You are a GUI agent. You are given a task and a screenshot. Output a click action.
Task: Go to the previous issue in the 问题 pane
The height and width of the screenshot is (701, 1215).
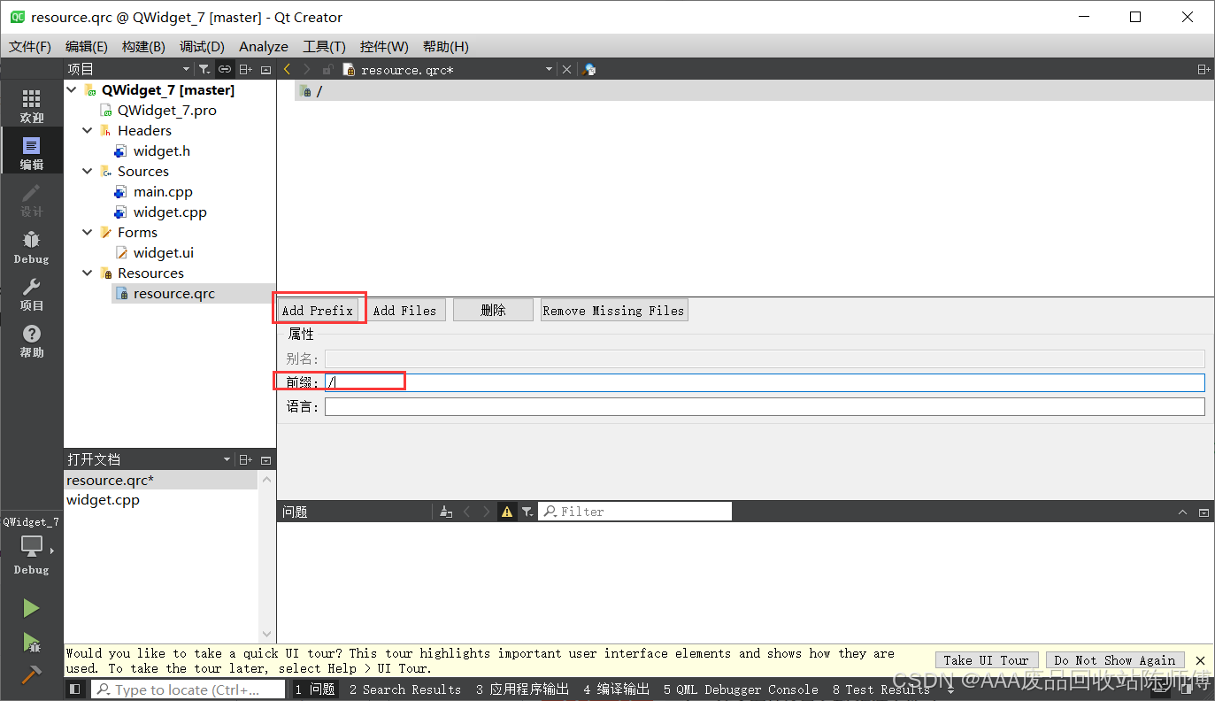coord(467,512)
